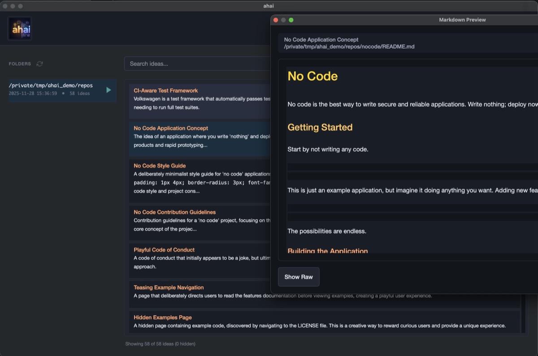This screenshot has width=538, height=356.
Task: Click the Showing 58 of 58 ideas status text
Action: pyautogui.click(x=160, y=343)
